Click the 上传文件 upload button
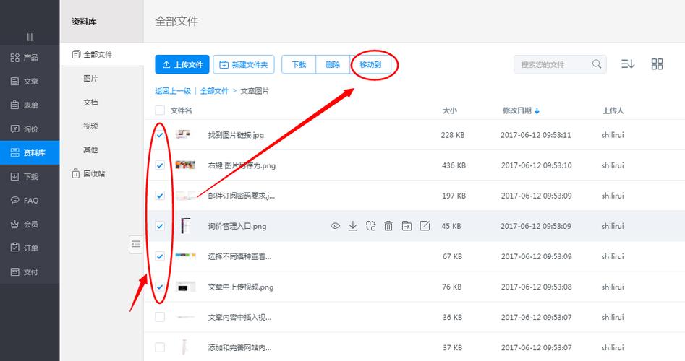This screenshot has height=361, width=685. click(182, 64)
